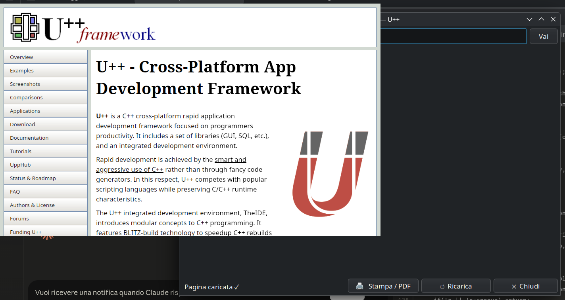The width and height of the screenshot is (565, 300).
Task: Select Comparisons in the sidebar
Action: tap(46, 97)
